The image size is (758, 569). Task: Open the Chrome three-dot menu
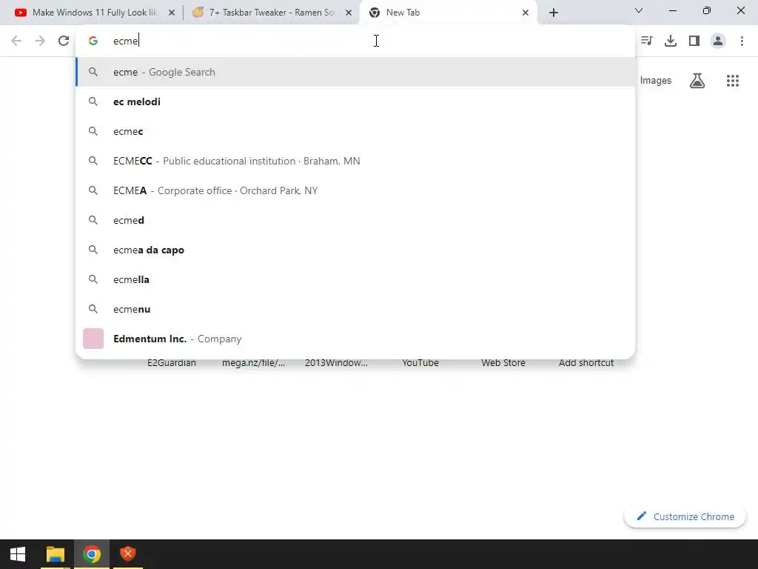pos(742,41)
